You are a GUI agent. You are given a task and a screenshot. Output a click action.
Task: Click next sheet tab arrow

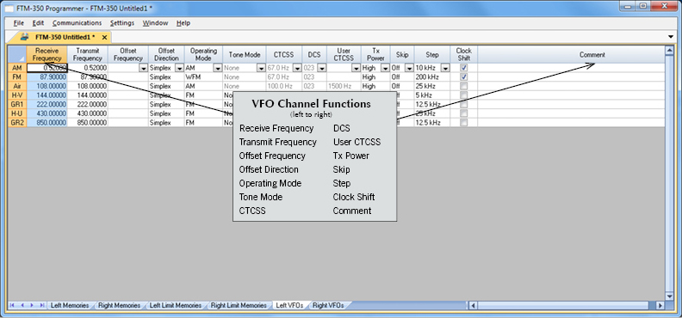tap(32, 305)
